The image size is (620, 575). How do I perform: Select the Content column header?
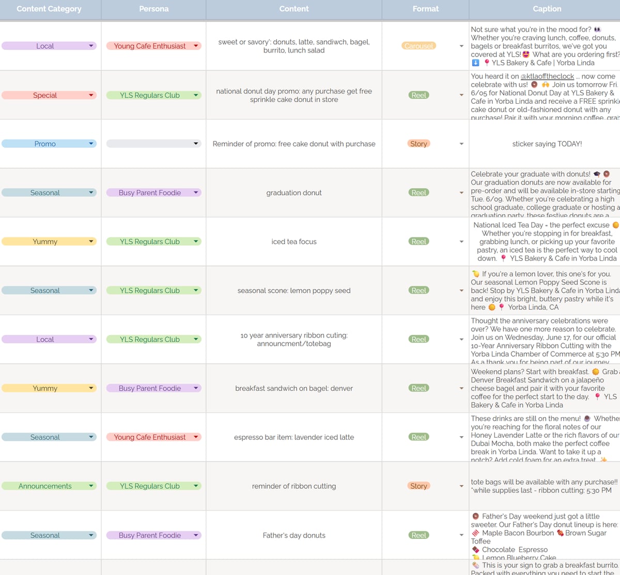(294, 9)
